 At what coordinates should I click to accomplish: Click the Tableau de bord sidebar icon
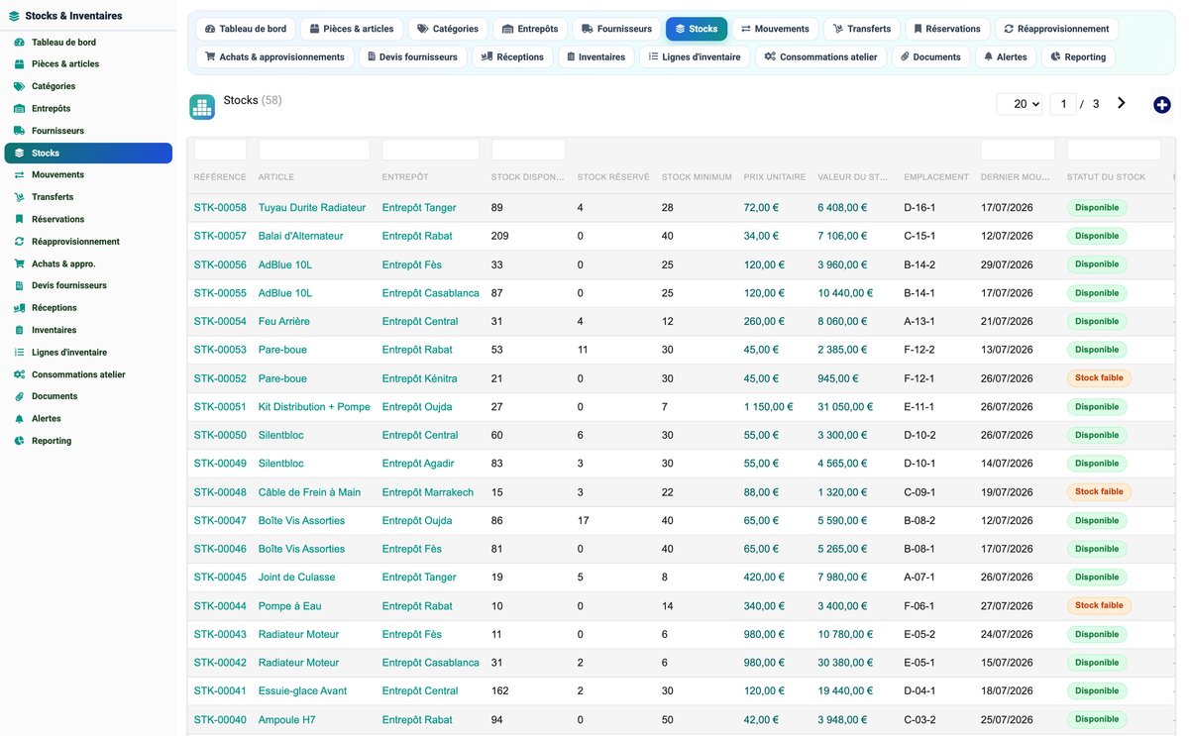pos(19,43)
